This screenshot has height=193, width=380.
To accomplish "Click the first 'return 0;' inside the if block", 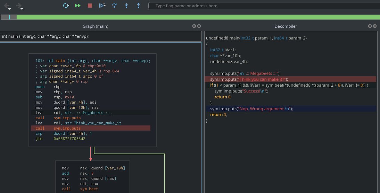I will pyautogui.click(x=223, y=97).
